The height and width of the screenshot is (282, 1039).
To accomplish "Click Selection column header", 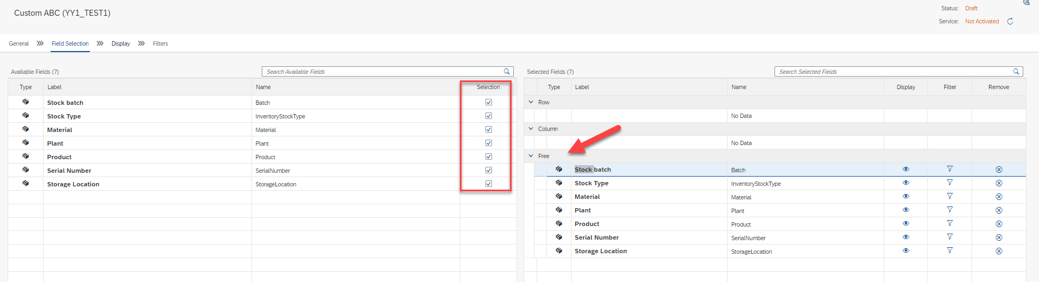I will (x=488, y=87).
